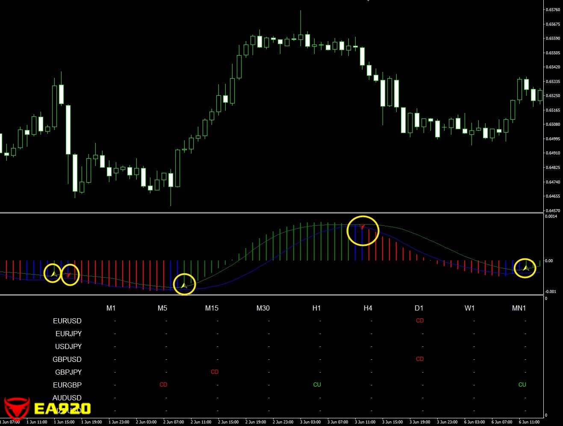The image size is (563, 426).
Task: Click the red sell arrow at the indicator peak
Action: point(363,227)
